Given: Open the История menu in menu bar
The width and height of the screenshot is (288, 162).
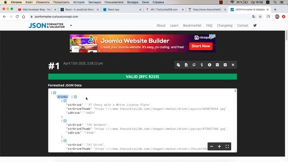Looking at the screenshot, I should [79, 2].
